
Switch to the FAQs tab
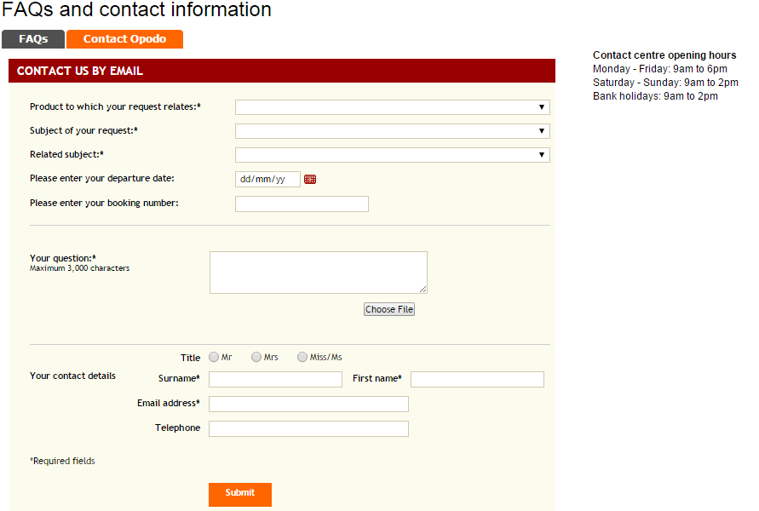click(33, 39)
